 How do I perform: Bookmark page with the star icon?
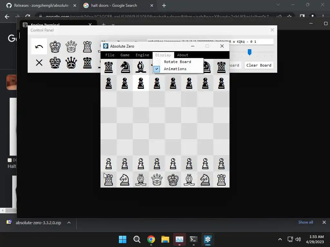pos(289,17)
